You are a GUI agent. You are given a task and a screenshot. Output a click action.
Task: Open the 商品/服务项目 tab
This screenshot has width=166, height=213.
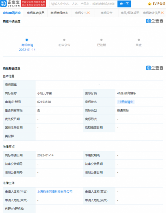130,13
